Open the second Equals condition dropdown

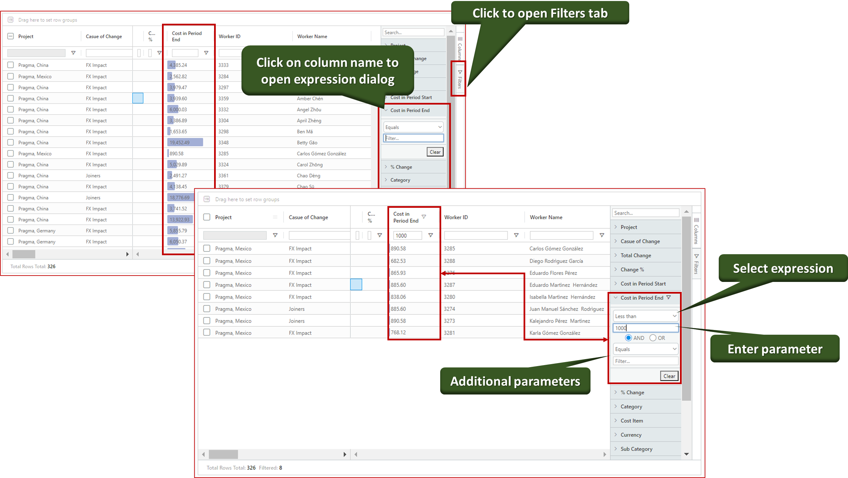click(x=645, y=349)
